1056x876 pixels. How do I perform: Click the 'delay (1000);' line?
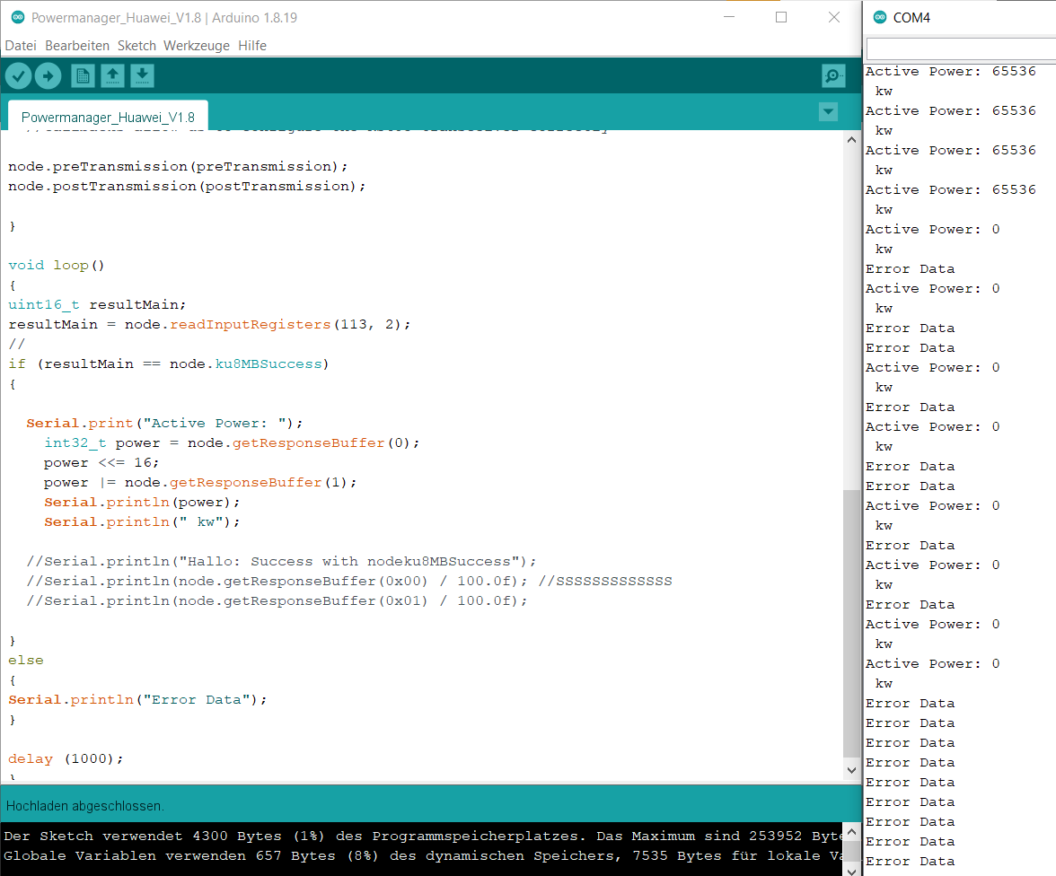tap(66, 758)
